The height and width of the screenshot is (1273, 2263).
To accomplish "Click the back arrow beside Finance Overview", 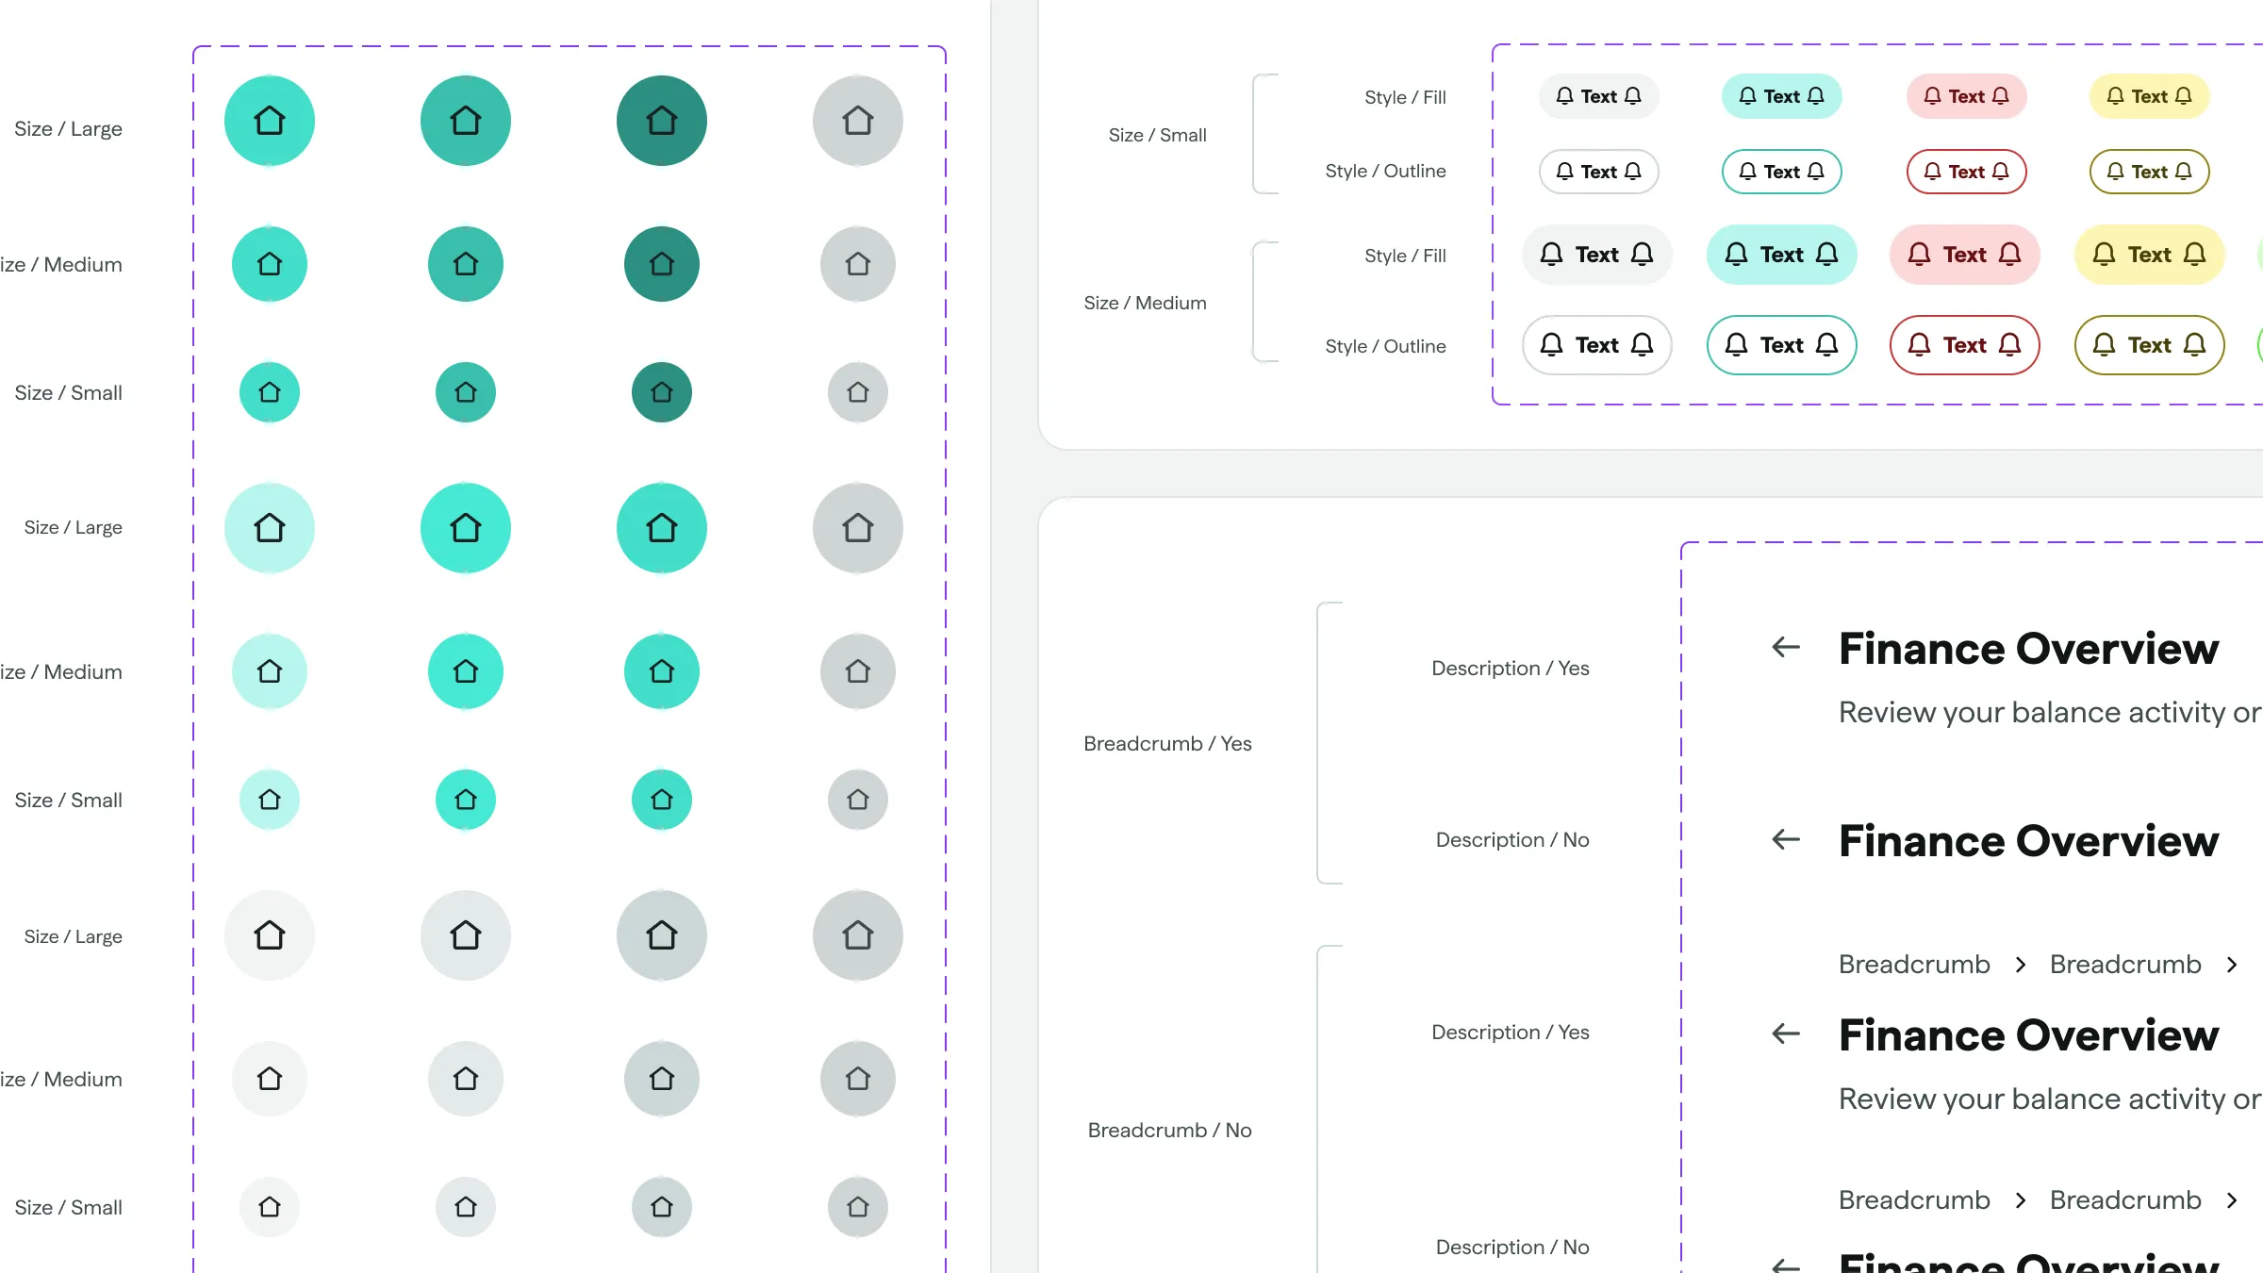I will tap(1784, 648).
